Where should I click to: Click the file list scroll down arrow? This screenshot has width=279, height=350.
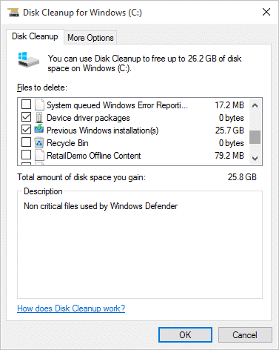255,158
